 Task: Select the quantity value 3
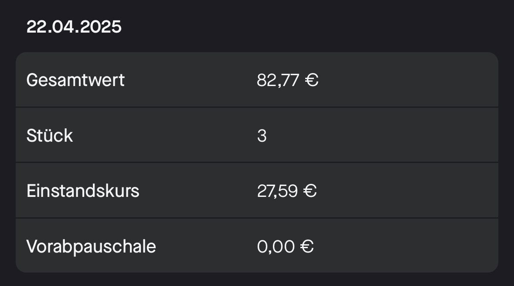point(262,136)
